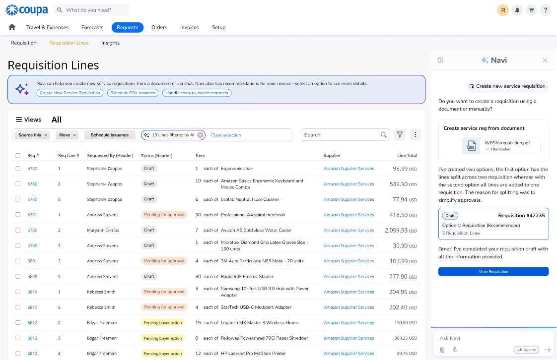557x360 pixels.
Task: Check the Ecolab Neutral Floor Cleaner row
Action: 18,199
